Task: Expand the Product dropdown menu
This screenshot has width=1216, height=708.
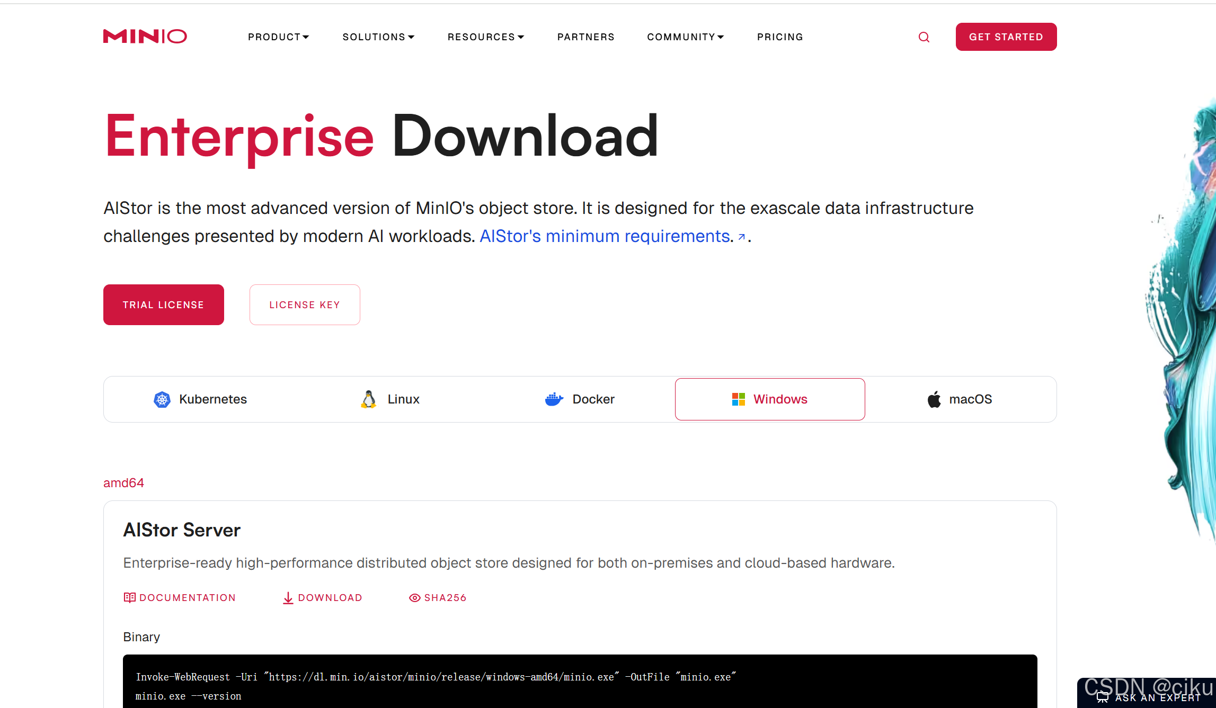Action: (x=278, y=37)
